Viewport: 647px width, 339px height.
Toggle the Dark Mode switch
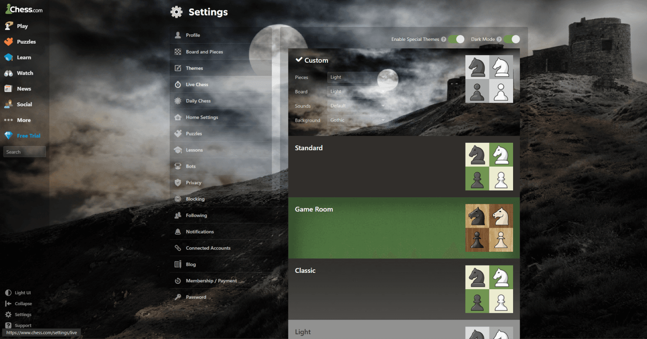pyautogui.click(x=512, y=39)
